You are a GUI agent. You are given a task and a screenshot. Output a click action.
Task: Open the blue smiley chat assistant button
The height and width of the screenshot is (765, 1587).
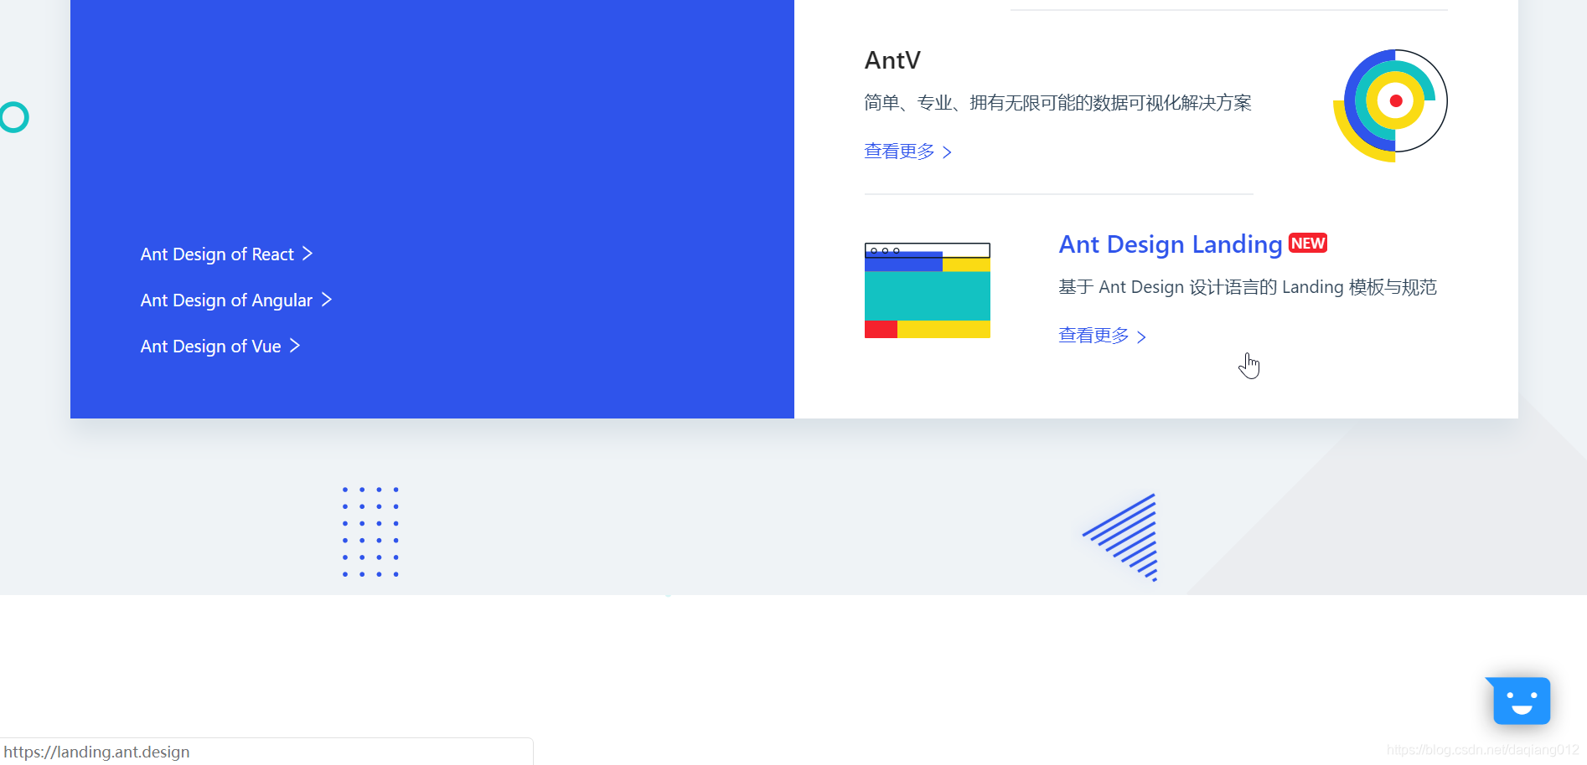point(1519,701)
